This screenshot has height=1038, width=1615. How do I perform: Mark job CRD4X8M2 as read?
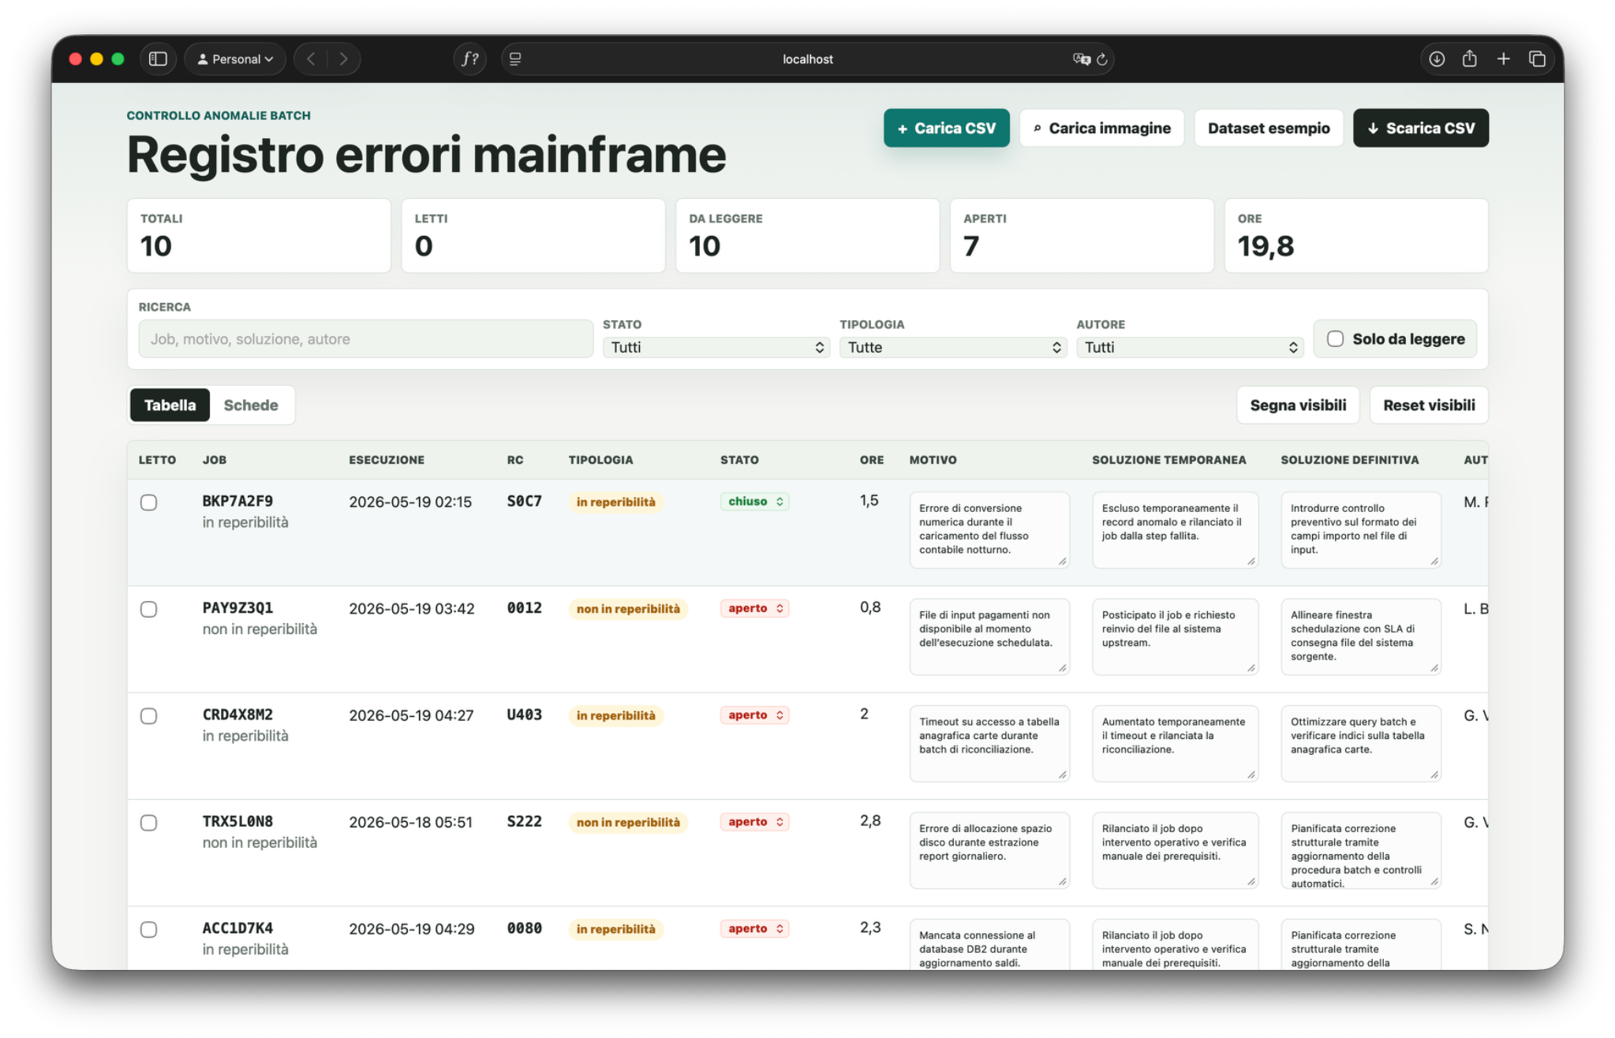click(148, 715)
